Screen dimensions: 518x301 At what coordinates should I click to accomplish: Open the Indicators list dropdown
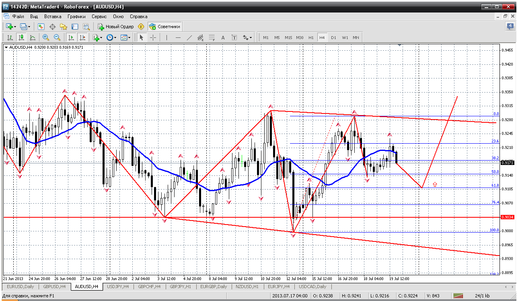tap(97, 37)
